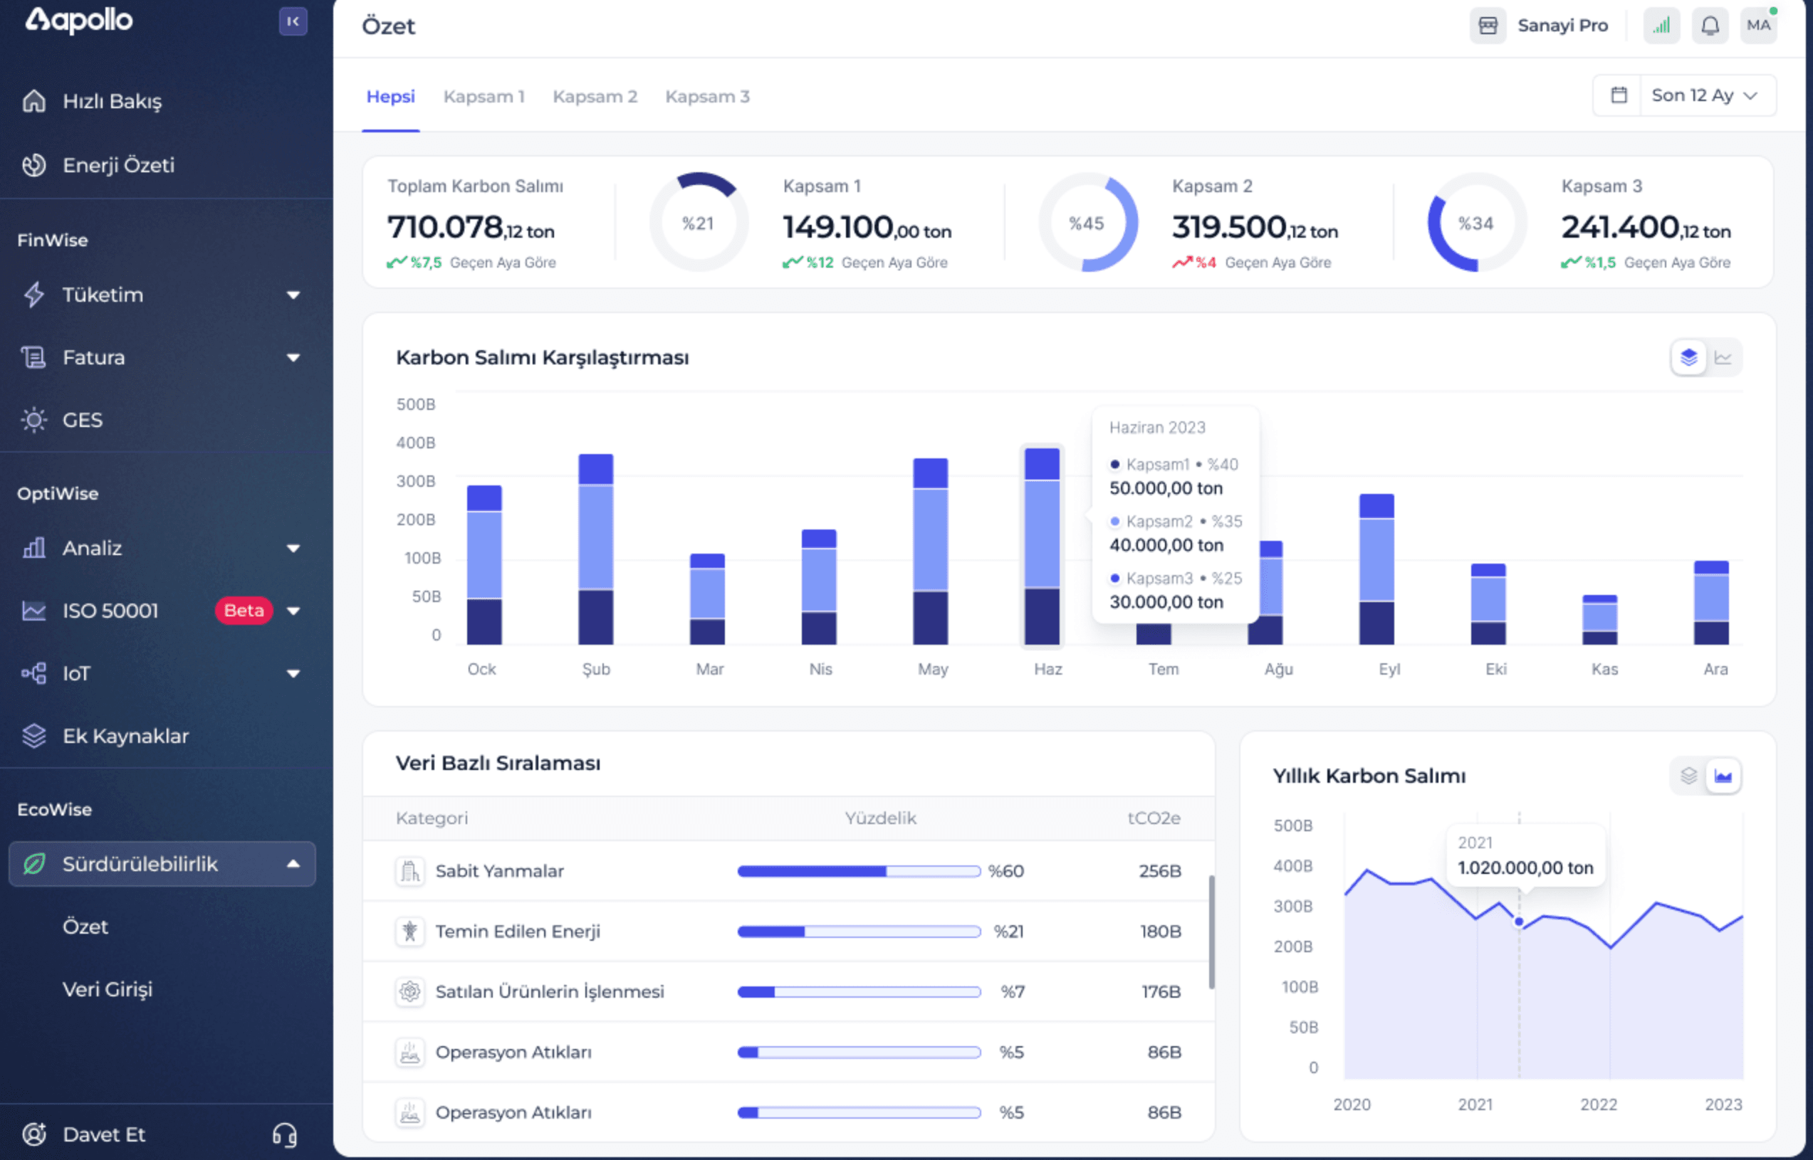Click the 710.078,12 ton total value
This screenshot has width=1813, height=1160.
pos(470,227)
